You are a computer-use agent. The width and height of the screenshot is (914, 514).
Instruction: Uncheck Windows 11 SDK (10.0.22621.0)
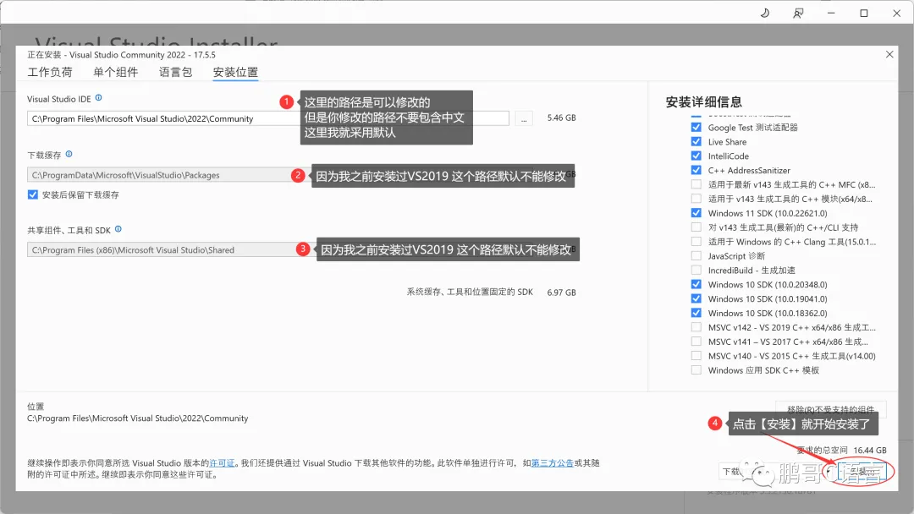coord(696,212)
